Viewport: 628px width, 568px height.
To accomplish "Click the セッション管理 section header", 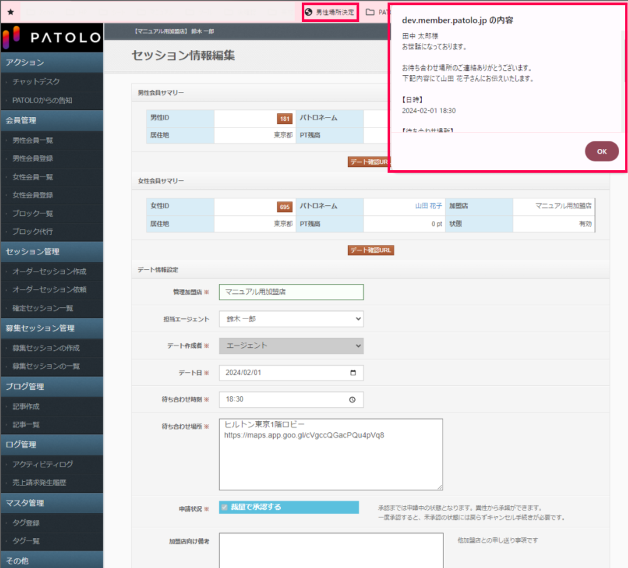I will point(52,251).
